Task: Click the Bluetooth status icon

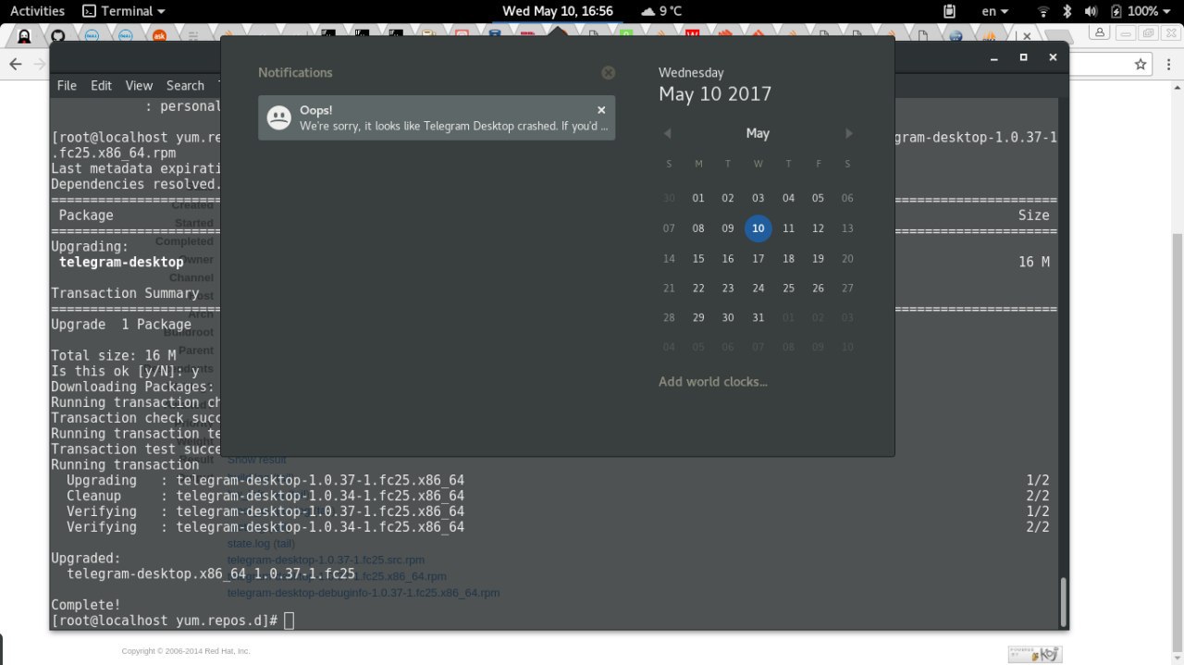Action: point(1067,11)
